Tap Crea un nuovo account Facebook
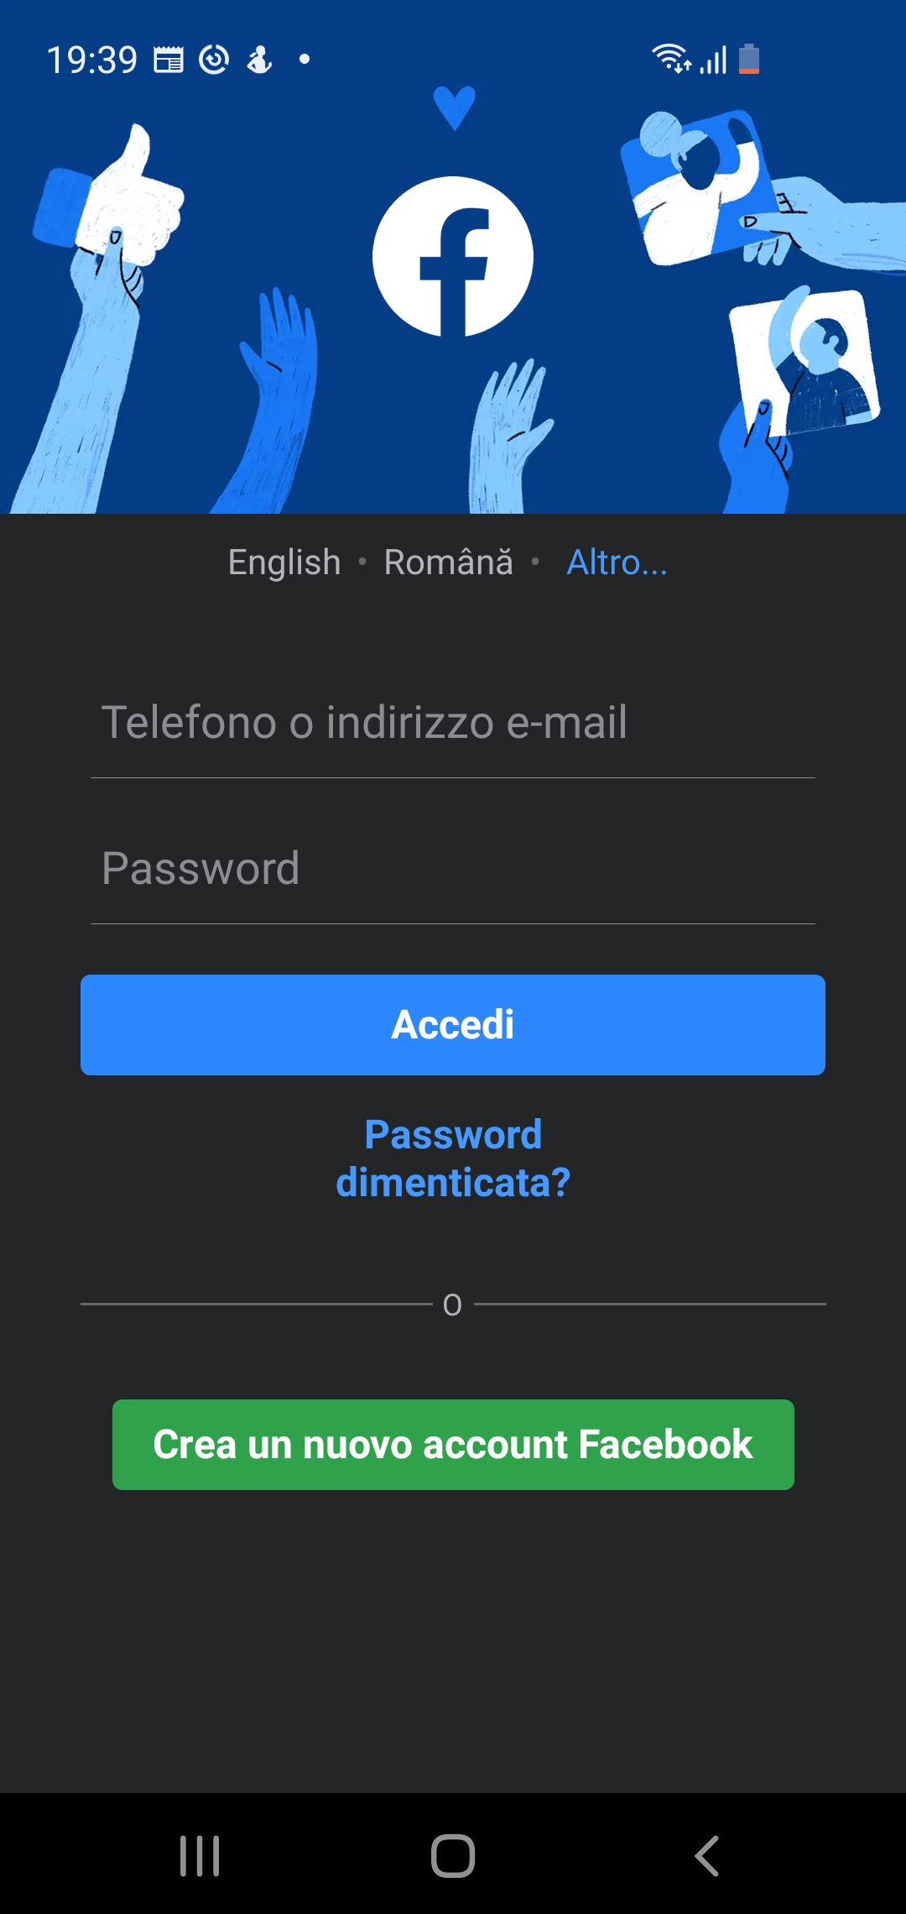This screenshot has height=1914, width=906. (453, 1445)
